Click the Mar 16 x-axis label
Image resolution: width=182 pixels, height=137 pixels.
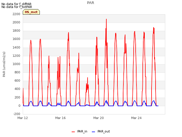(x=60, y=118)
